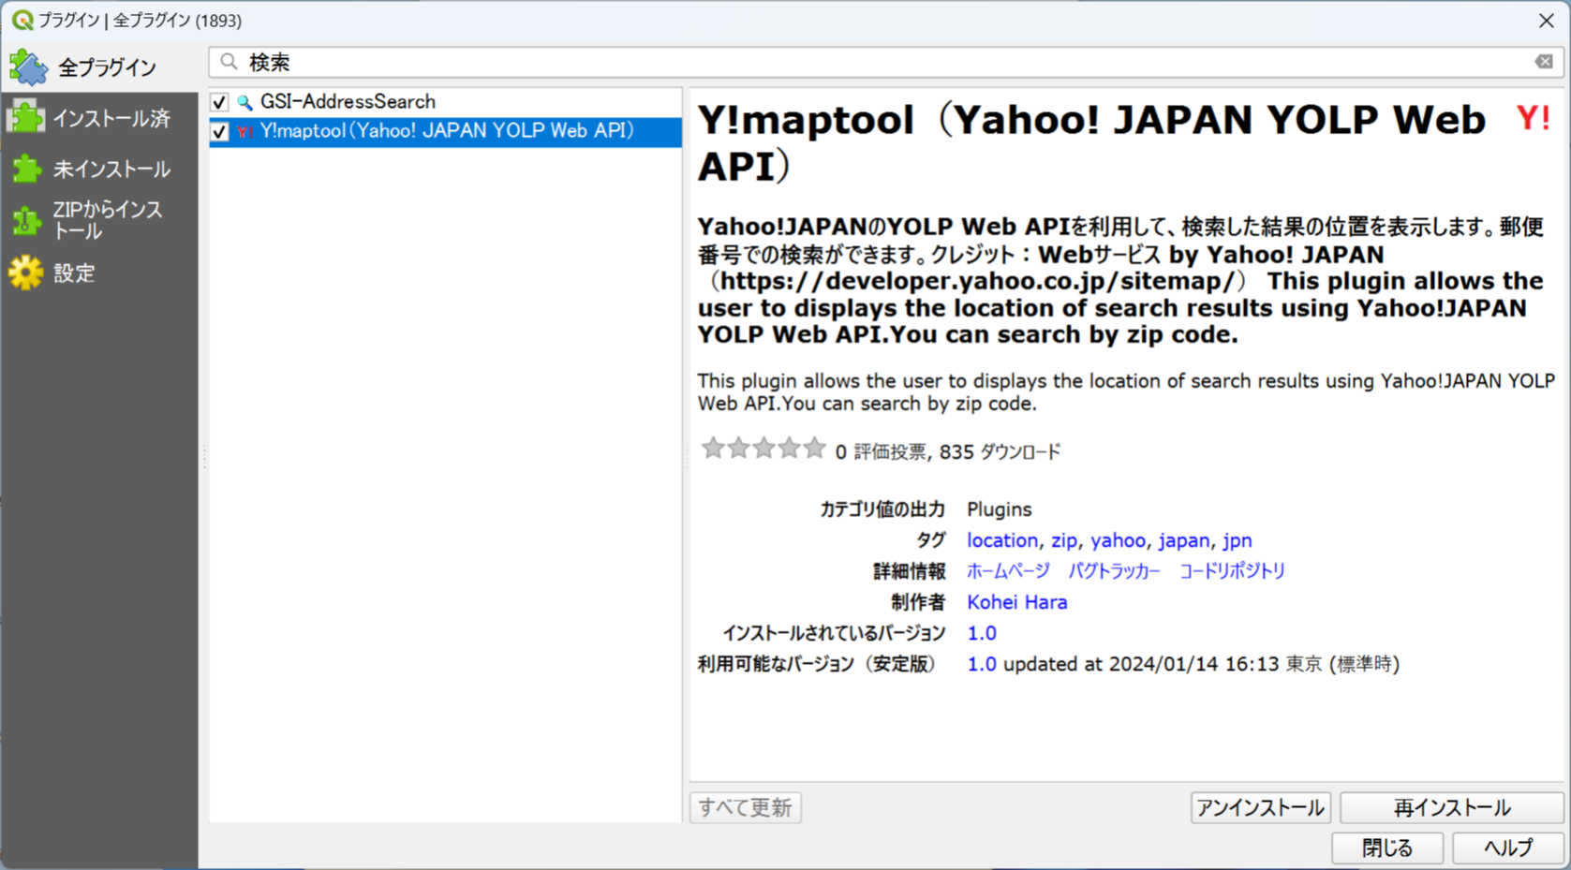Click the Y!maptool plugin title heading
The image size is (1571, 870).
click(1091, 143)
